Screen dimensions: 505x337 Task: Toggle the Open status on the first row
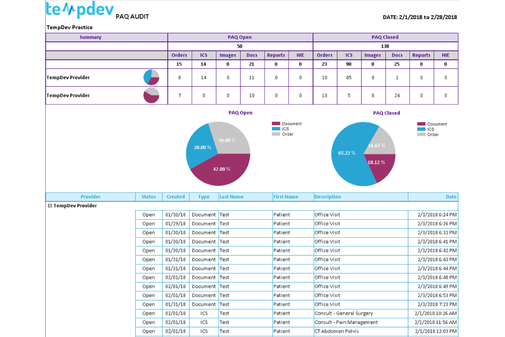(x=148, y=214)
